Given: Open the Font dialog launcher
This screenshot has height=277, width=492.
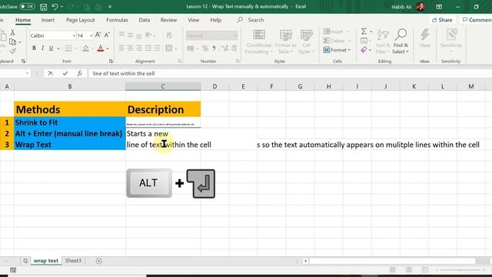Looking at the screenshot, I should (111, 62).
